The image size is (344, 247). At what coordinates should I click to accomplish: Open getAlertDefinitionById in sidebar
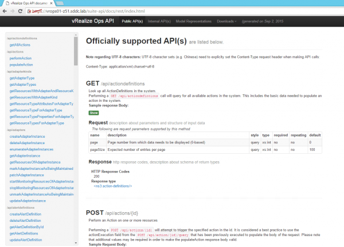(x=26, y=227)
